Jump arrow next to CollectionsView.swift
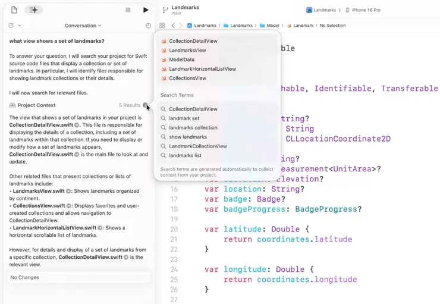440x304 pixels. coord(69,206)
